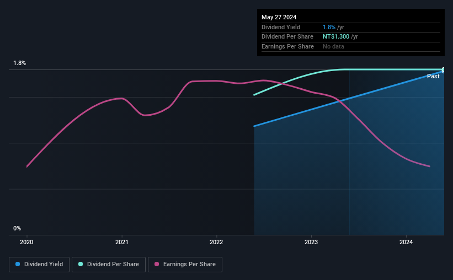Click the teal Dividend Per Share legend dot
Viewport: 453px width, 280px height.
point(81,264)
